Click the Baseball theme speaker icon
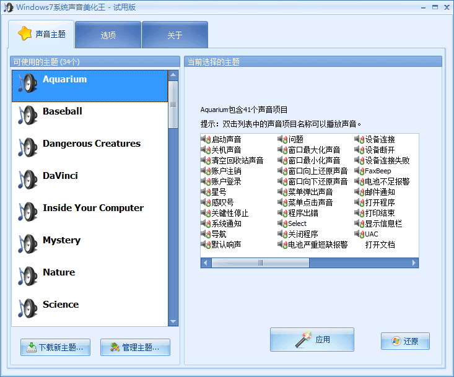 click(28, 115)
